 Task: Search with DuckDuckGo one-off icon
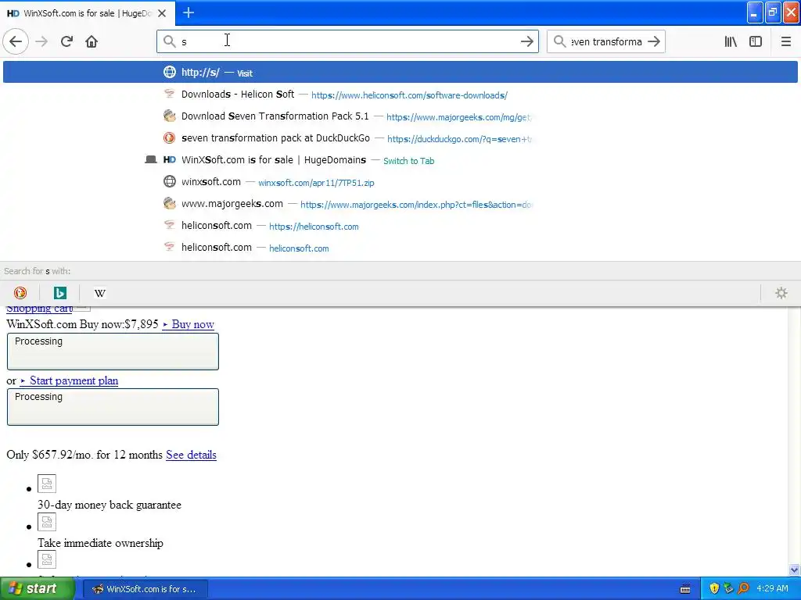click(20, 293)
